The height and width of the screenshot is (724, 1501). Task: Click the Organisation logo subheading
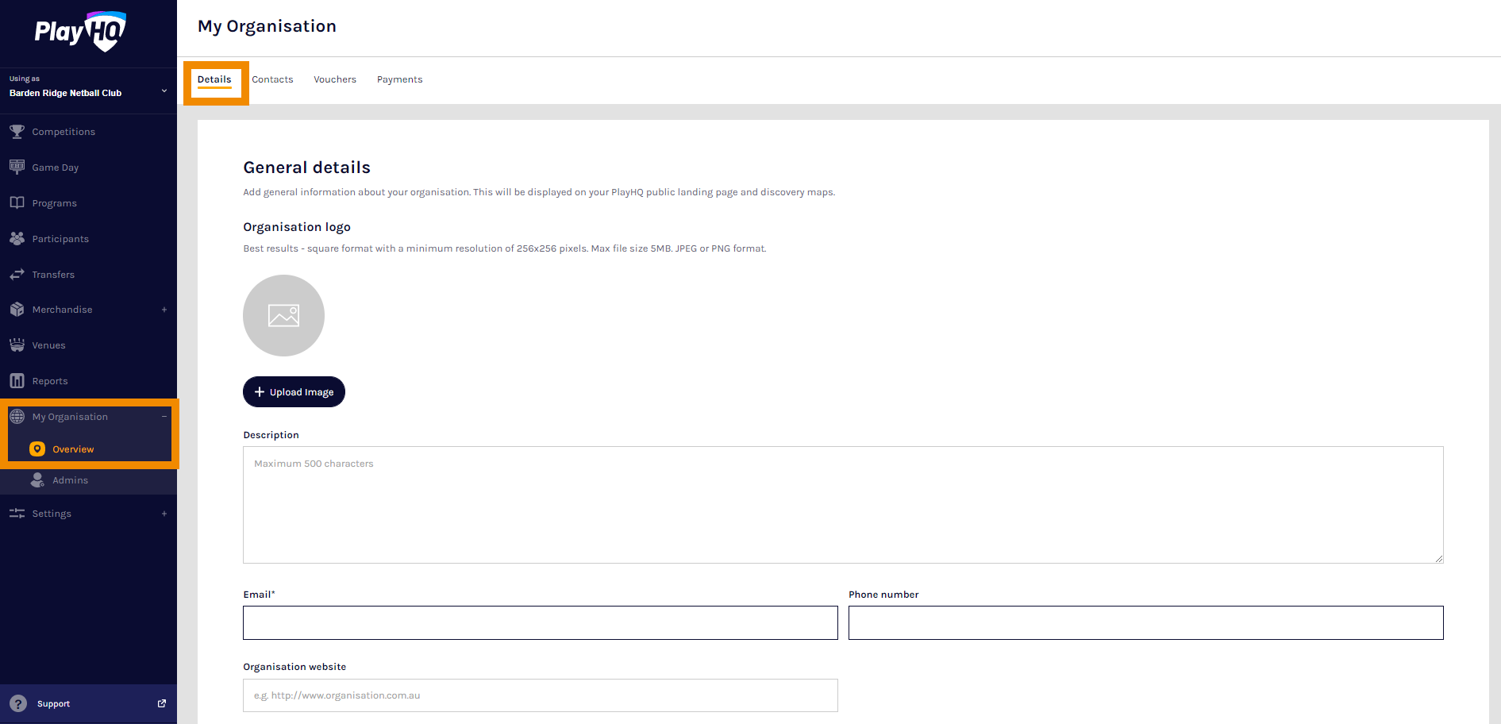point(297,227)
